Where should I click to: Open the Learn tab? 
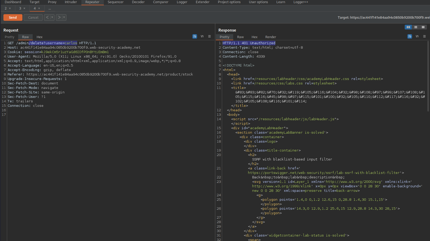pos(281,2)
